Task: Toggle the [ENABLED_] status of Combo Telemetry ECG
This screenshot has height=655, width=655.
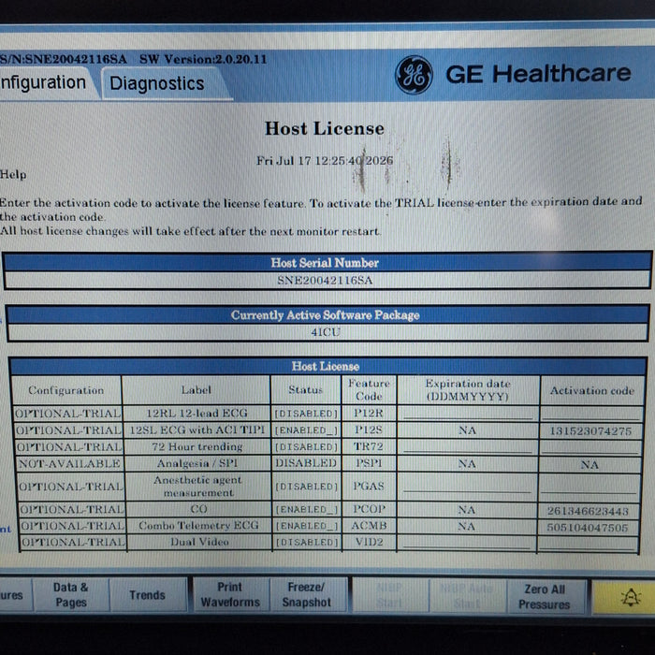Action: (307, 526)
